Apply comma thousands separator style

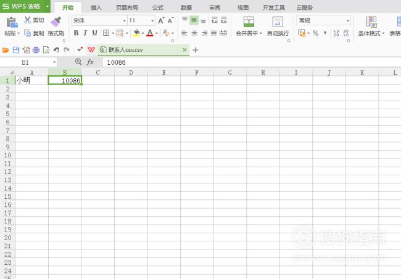click(x=325, y=33)
